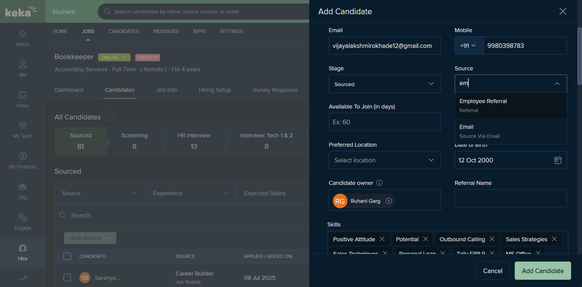Go to the APPS top menu
The image size is (582, 287).
[x=199, y=31]
